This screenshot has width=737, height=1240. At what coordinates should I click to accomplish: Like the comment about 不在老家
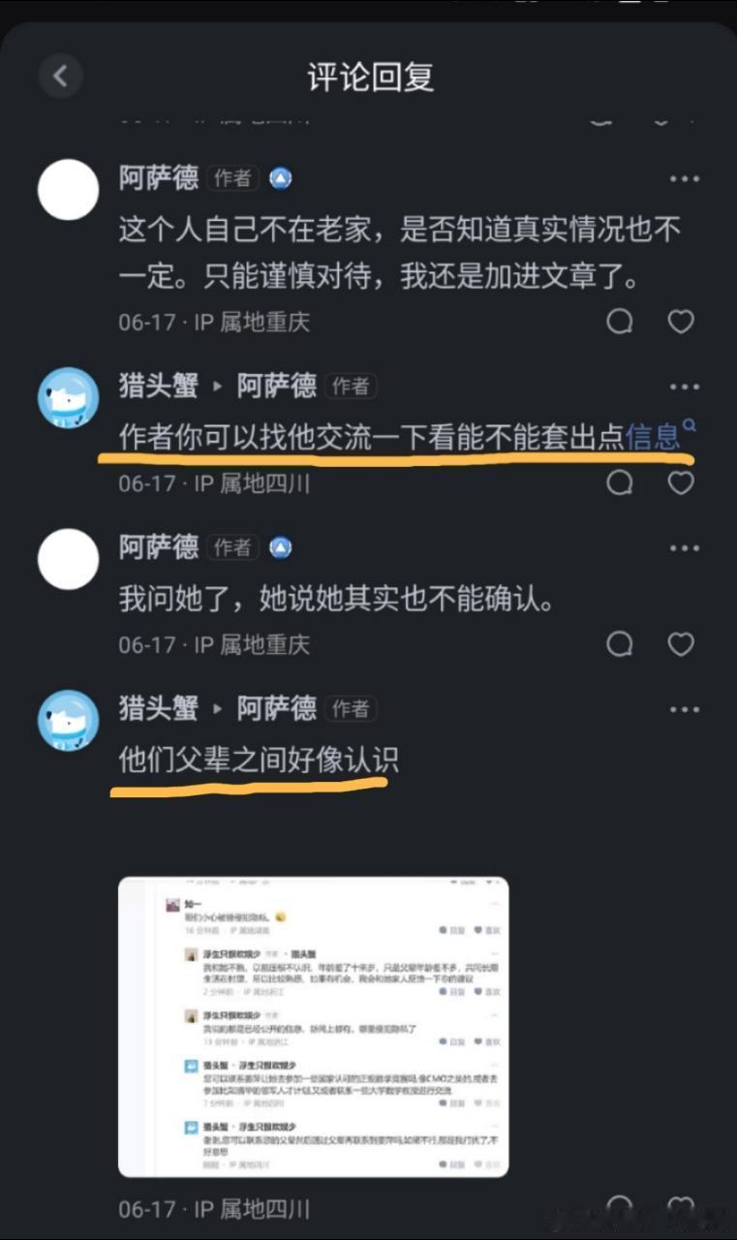(x=682, y=322)
